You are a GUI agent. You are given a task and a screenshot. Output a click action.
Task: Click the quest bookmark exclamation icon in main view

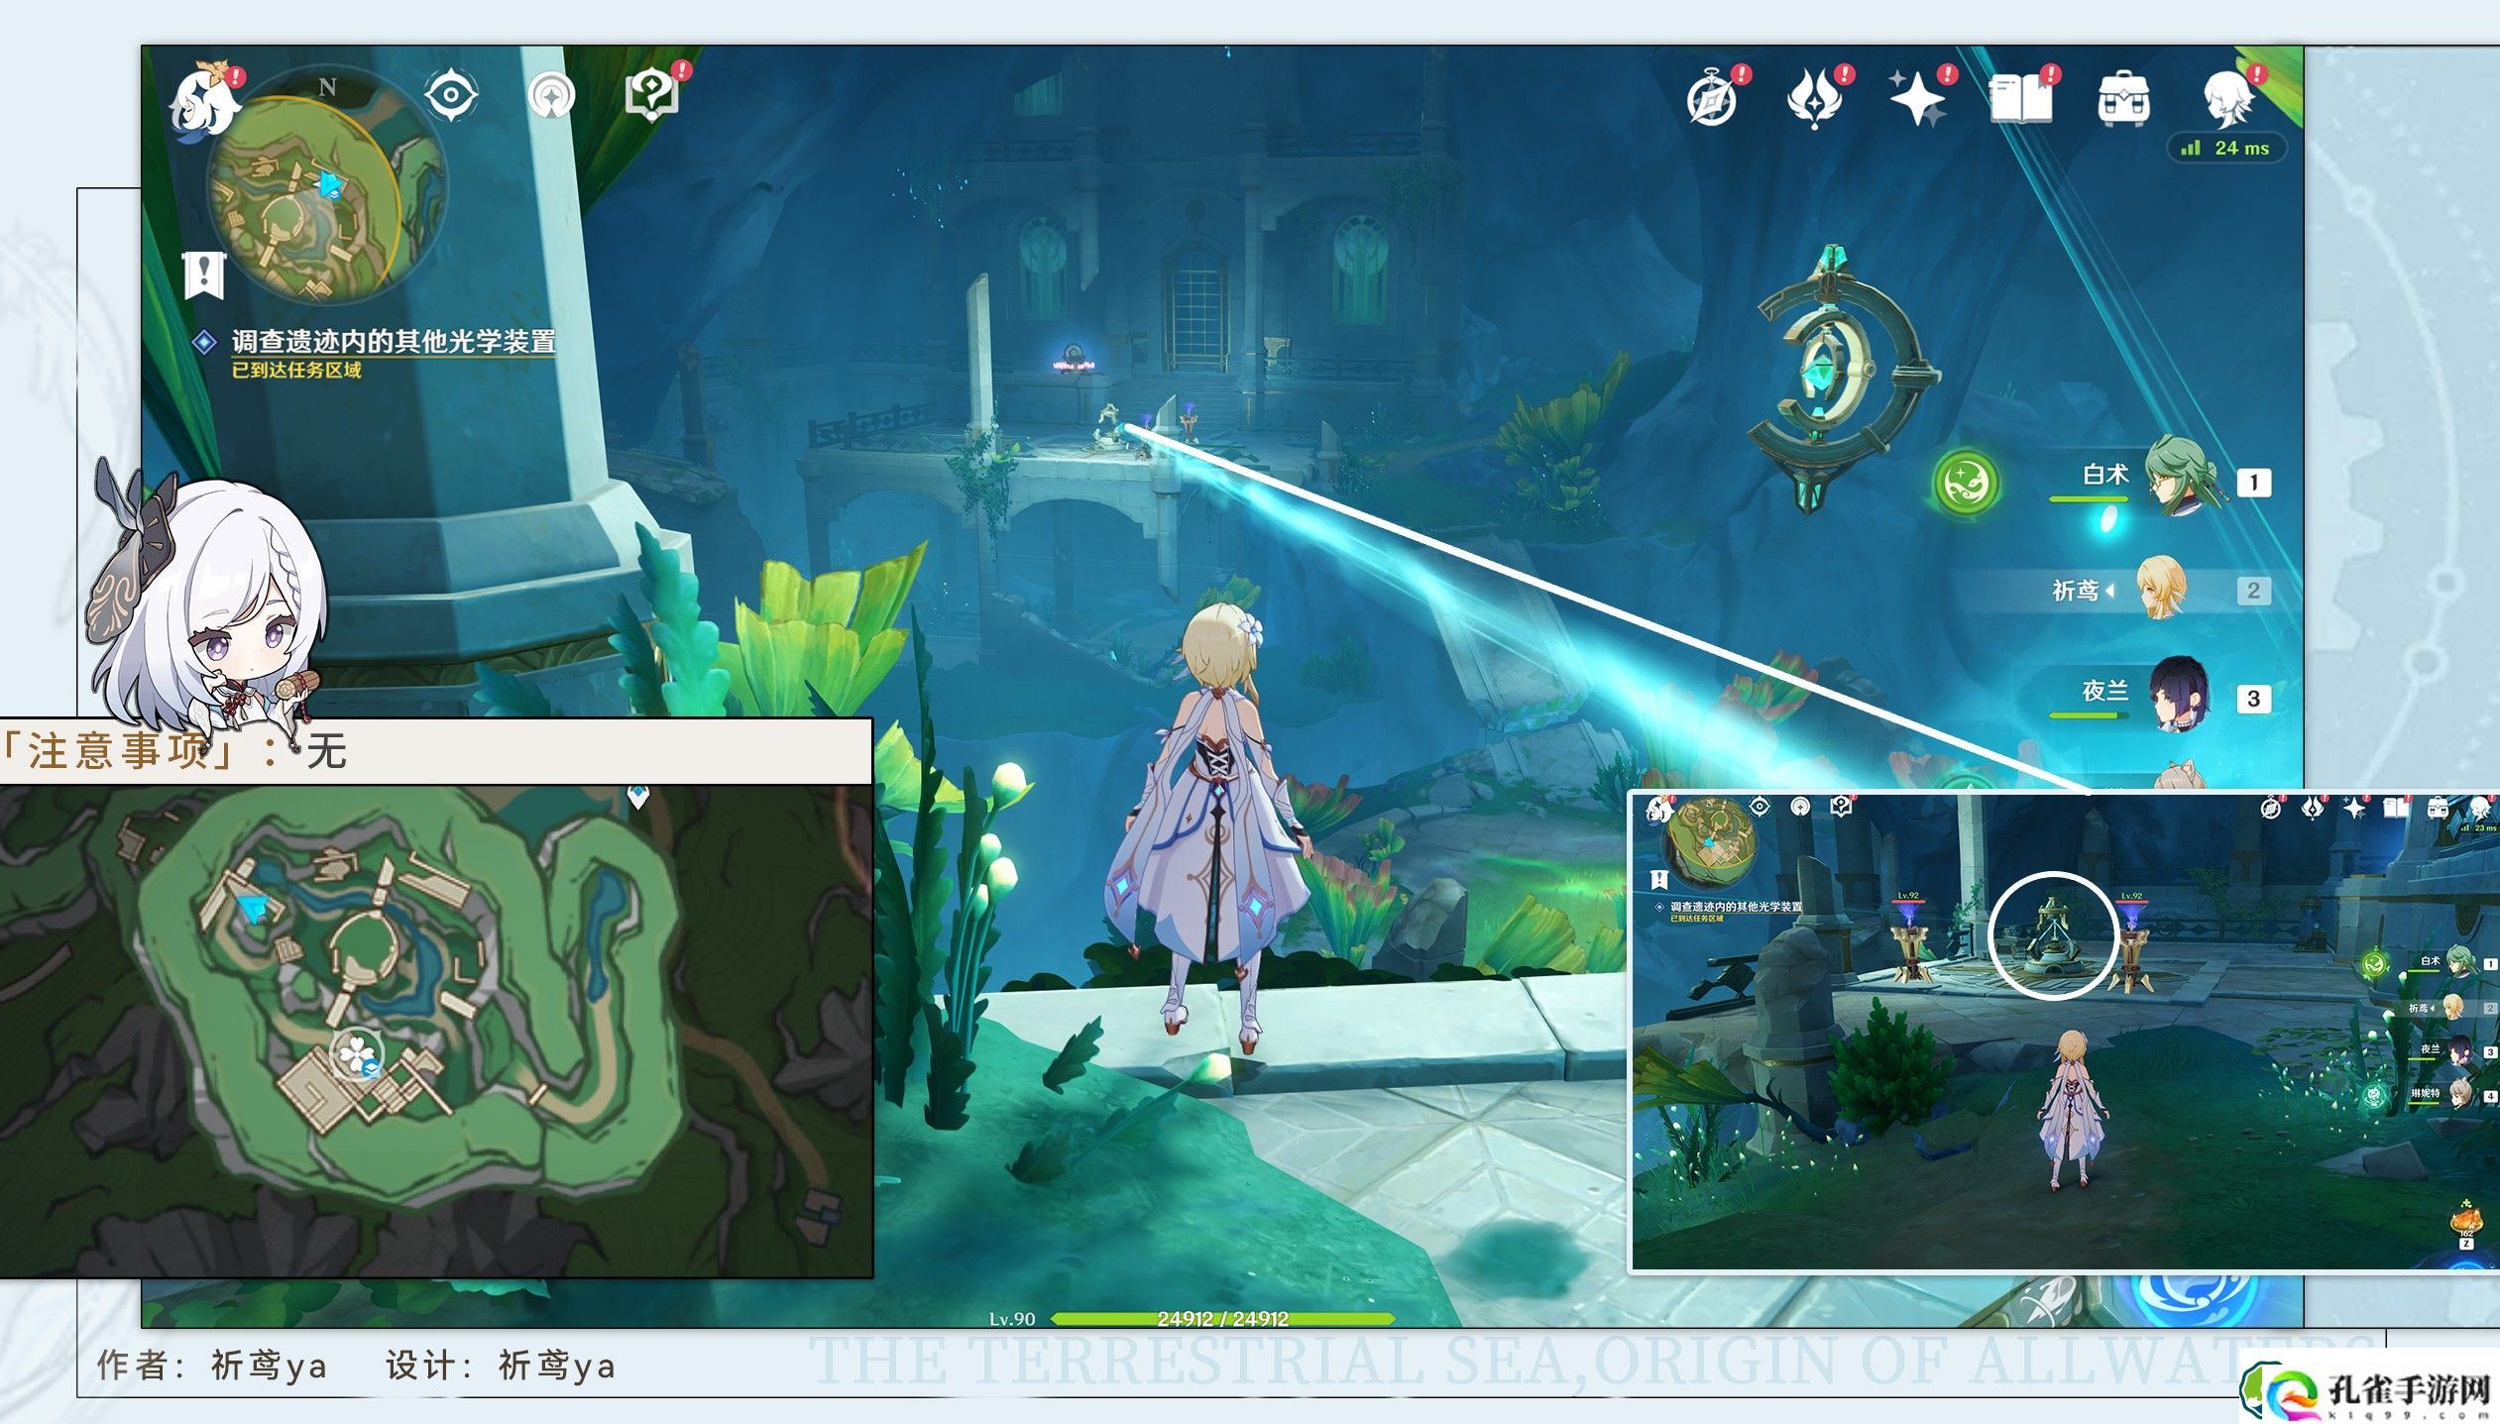tap(204, 274)
